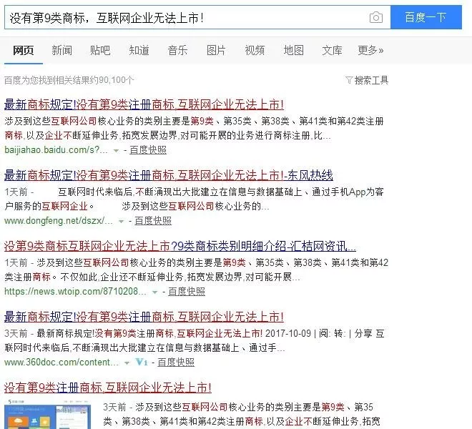The image size is (472, 429).
Task: Expand the 更多» tab menu
Action: 370,50
